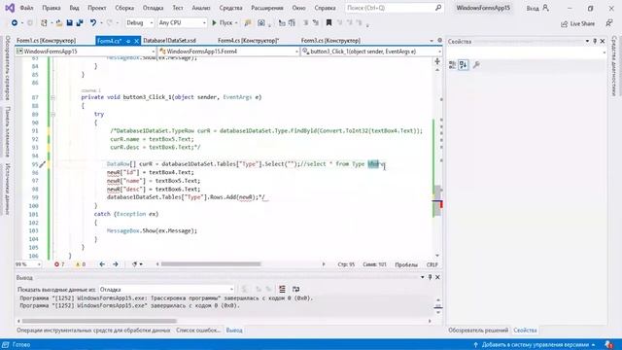Open the Отладка output source dropdown
This screenshot has width=622, height=350.
tap(166, 290)
